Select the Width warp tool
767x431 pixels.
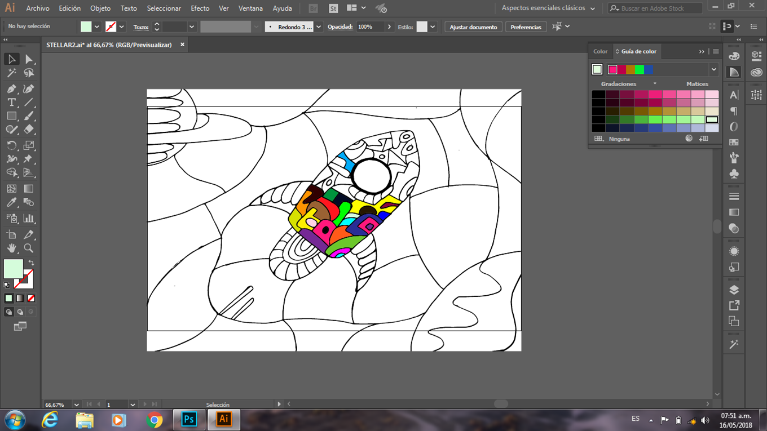[x=11, y=159]
